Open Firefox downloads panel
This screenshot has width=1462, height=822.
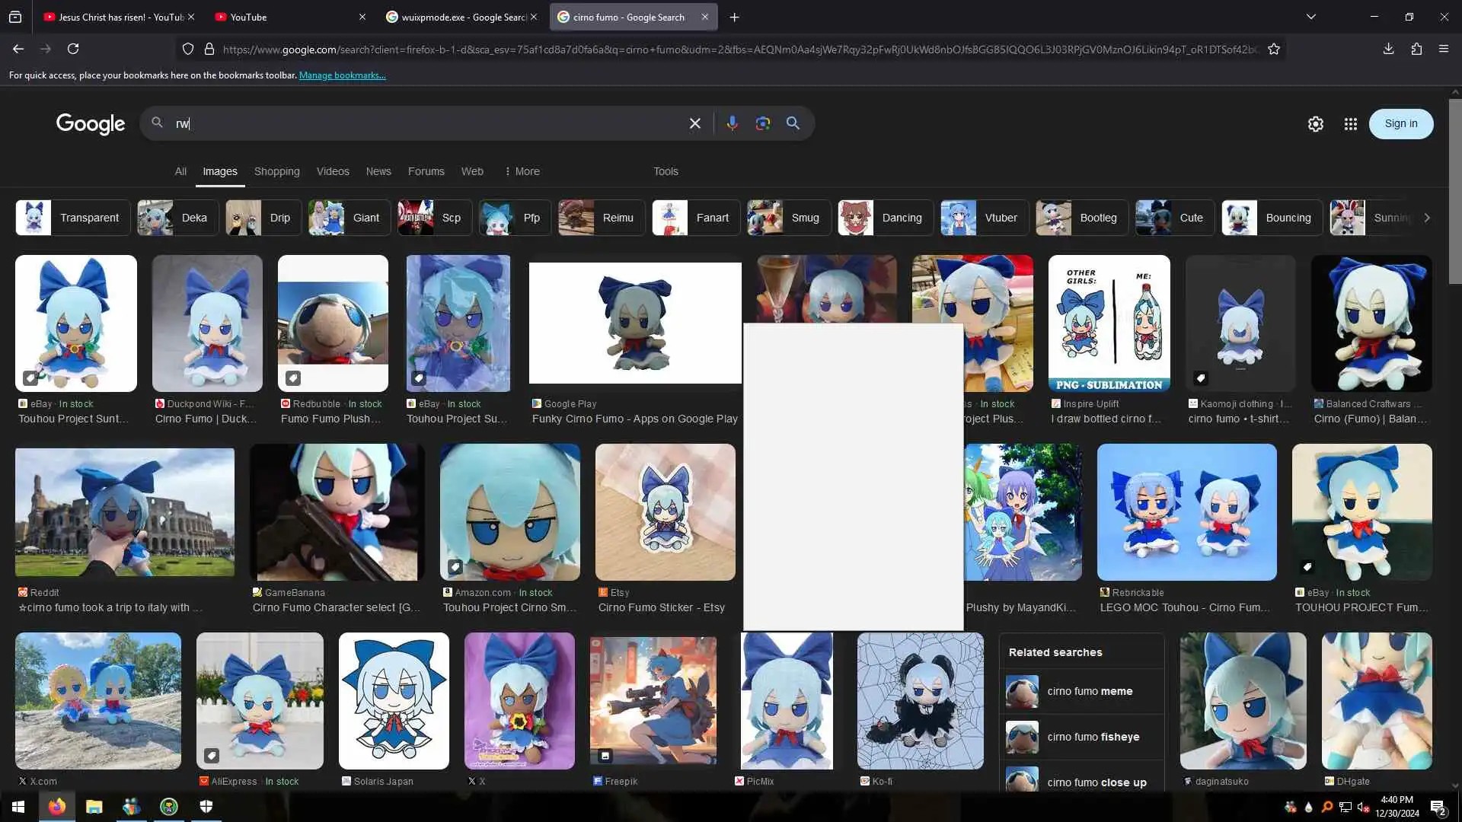click(1388, 49)
